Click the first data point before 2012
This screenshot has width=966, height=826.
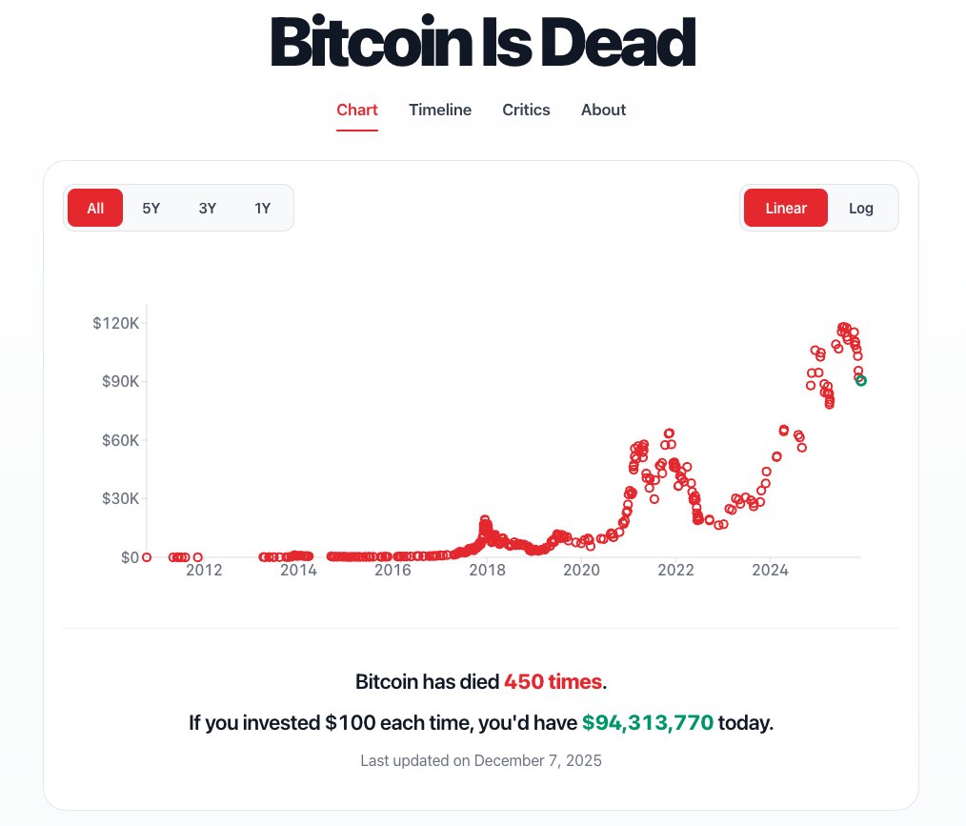(x=147, y=557)
